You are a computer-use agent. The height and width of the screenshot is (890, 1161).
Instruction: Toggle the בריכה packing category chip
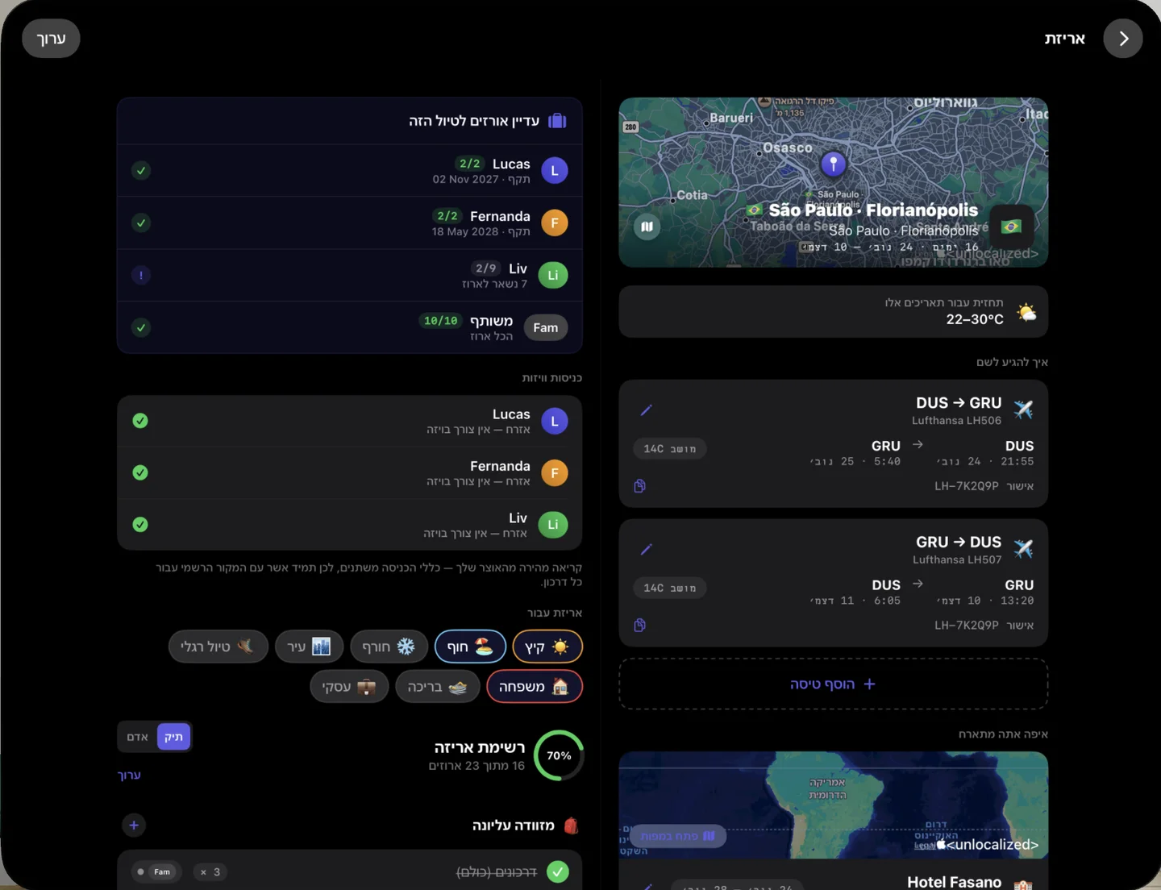(x=438, y=687)
